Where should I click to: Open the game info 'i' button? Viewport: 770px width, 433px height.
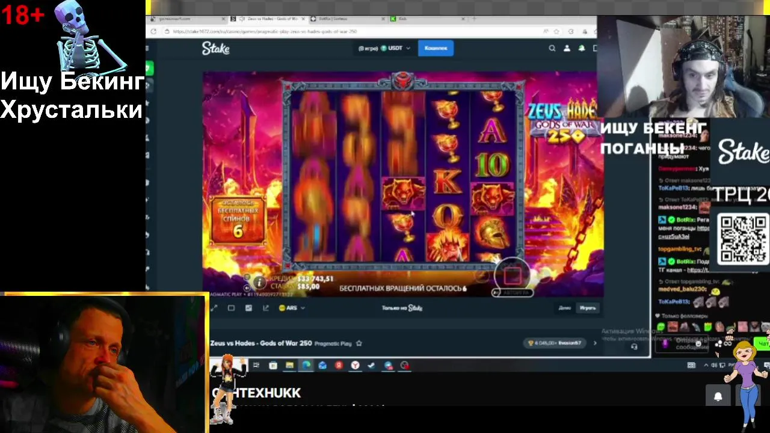tap(259, 282)
